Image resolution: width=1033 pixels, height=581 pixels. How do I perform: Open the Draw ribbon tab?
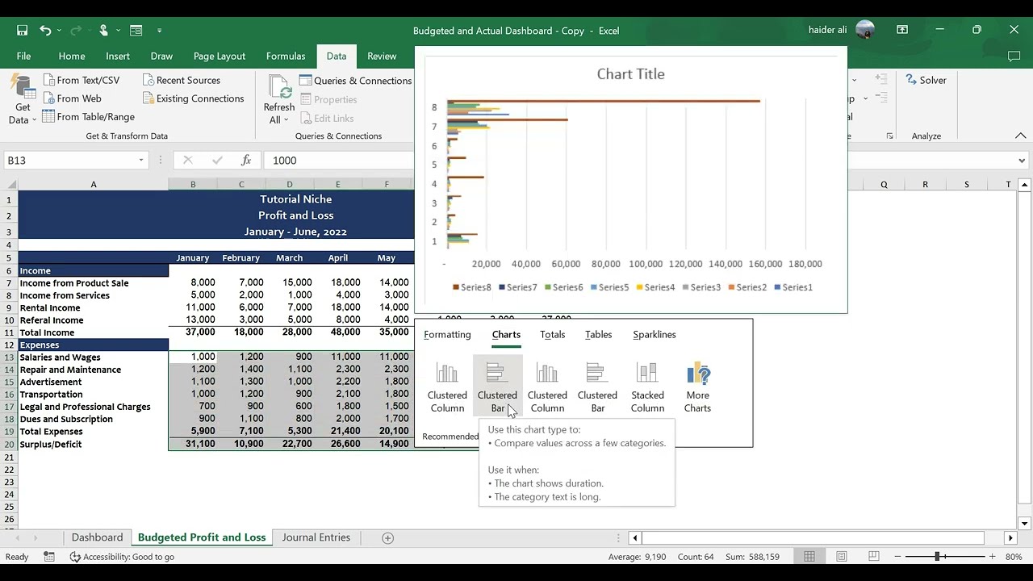click(x=161, y=56)
